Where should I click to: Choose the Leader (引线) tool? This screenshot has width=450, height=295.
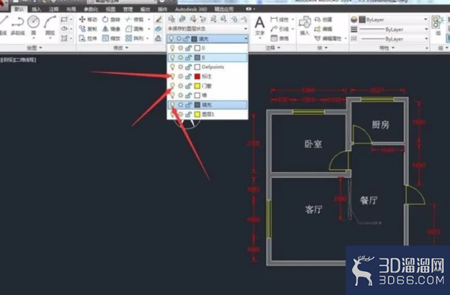pyautogui.click(x=280, y=29)
